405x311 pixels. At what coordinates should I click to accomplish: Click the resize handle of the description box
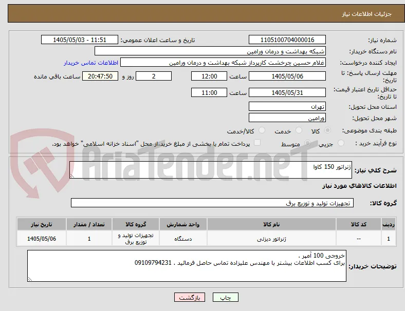tap(72, 176)
